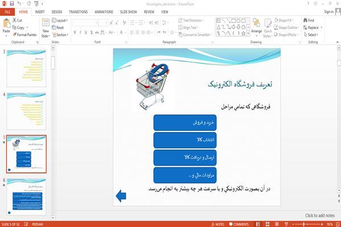This screenshot has width=341, height=227.
Task: Click the Undo arrow icon
Action: click(x=19, y=3)
